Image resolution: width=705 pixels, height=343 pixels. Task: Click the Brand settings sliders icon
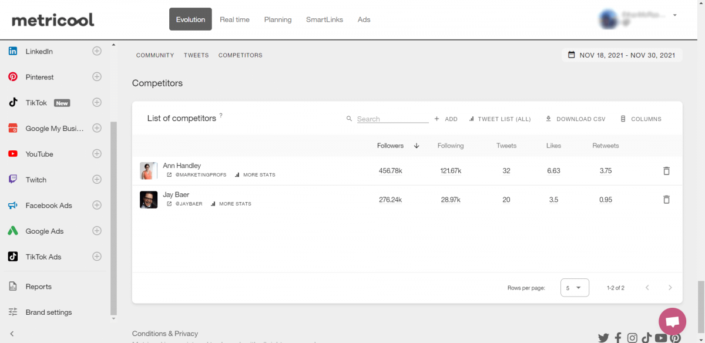pos(12,312)
